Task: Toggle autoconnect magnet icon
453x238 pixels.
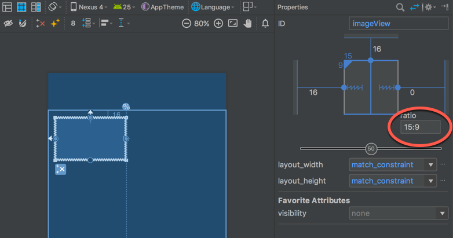Action: 23,23
